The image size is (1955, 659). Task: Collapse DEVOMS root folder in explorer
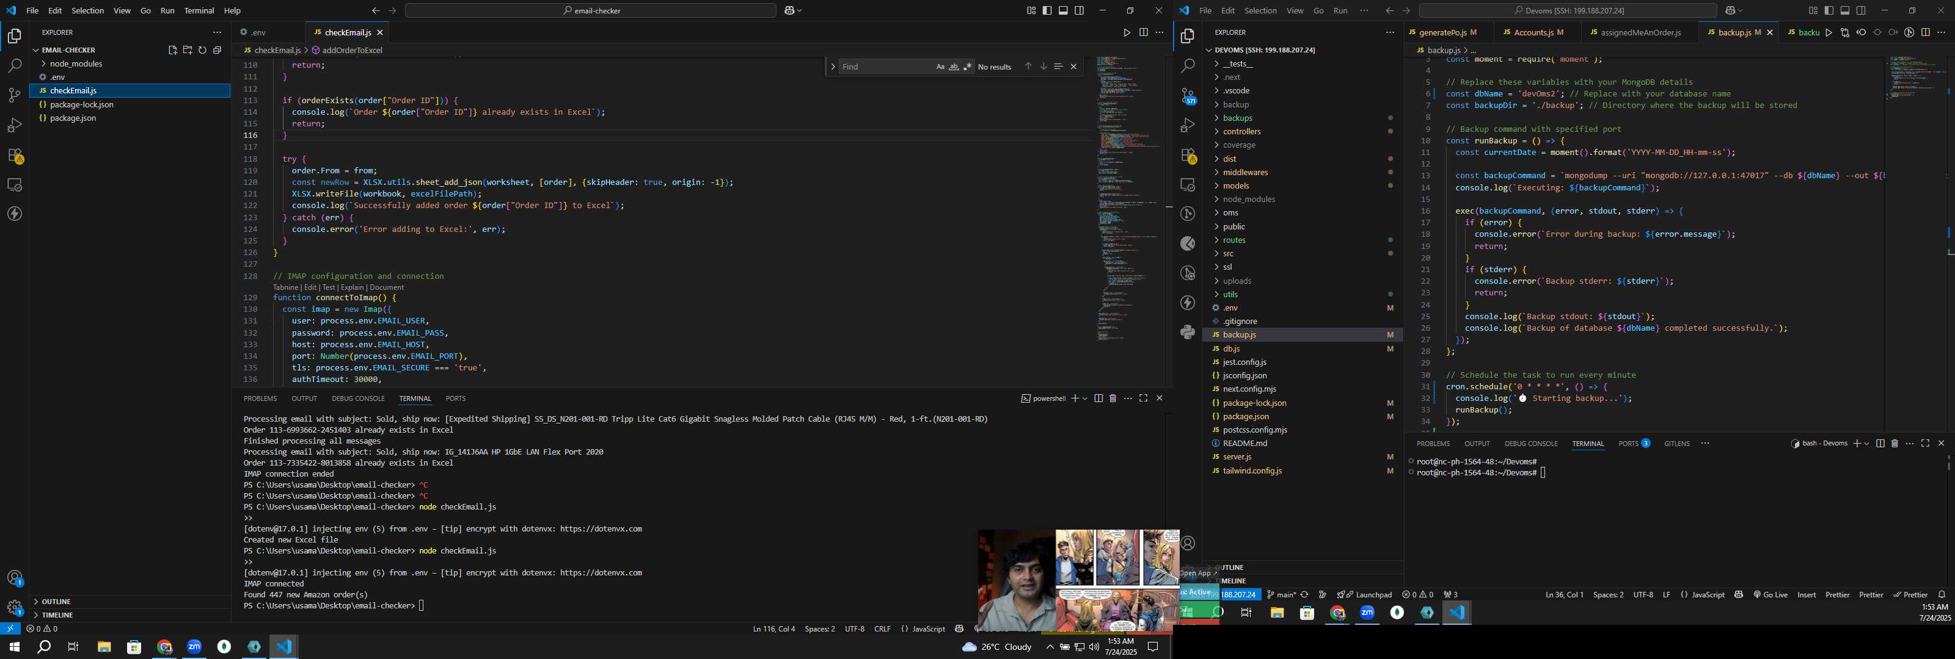1303,50
